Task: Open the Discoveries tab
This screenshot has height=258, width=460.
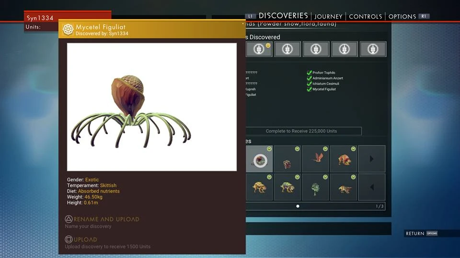Action: [283, 16]
